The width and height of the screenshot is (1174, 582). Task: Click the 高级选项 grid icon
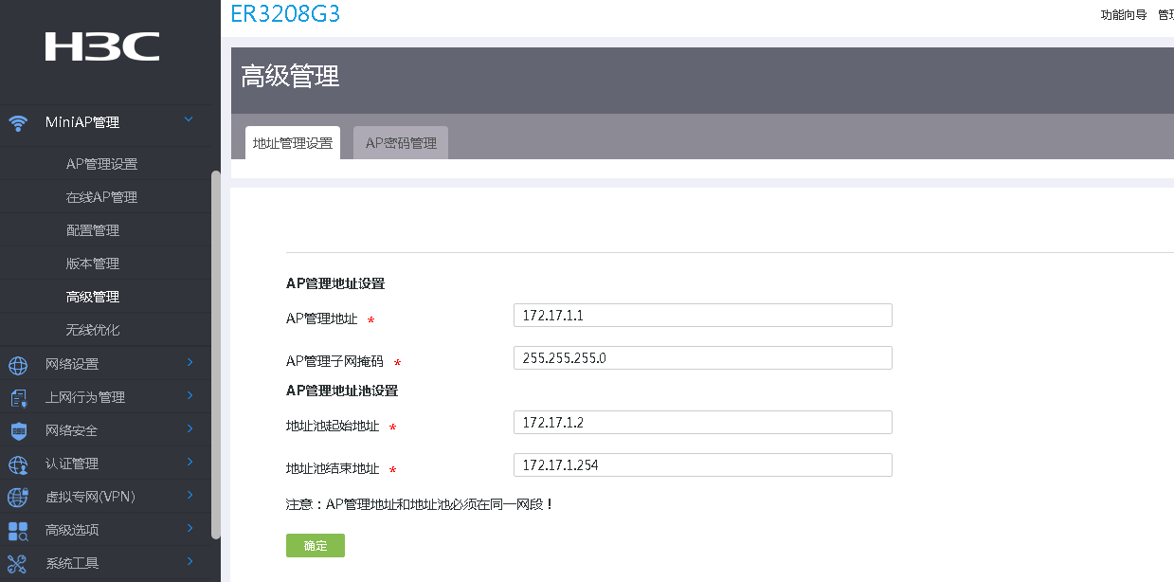tap(17, 530)
